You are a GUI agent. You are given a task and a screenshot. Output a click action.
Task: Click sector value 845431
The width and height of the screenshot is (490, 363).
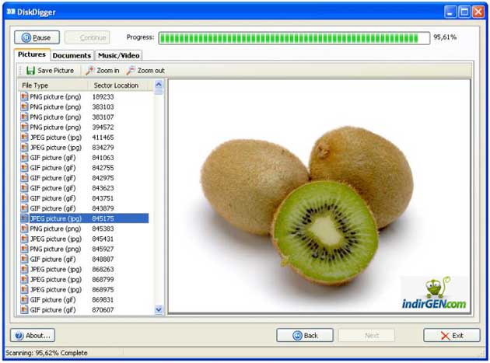point(103,239)
